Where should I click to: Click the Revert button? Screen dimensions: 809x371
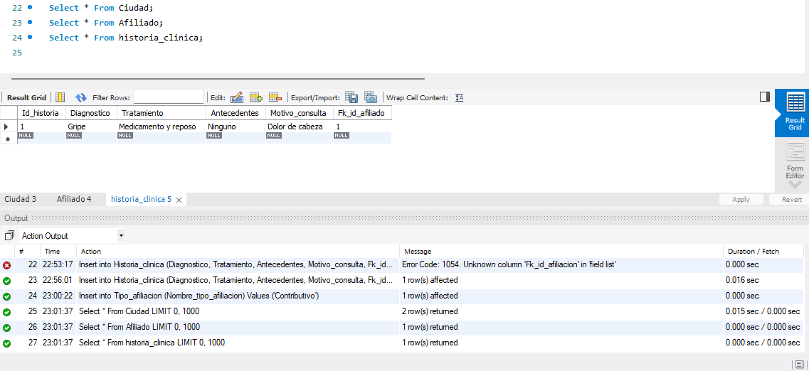(791, 200)
